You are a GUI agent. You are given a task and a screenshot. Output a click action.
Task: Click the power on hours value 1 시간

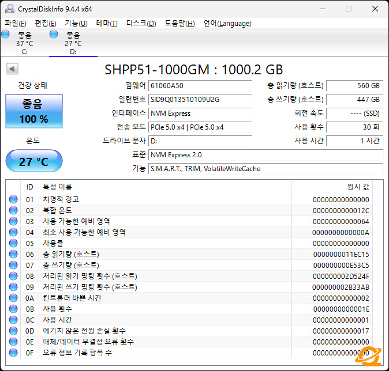[355, 141]
